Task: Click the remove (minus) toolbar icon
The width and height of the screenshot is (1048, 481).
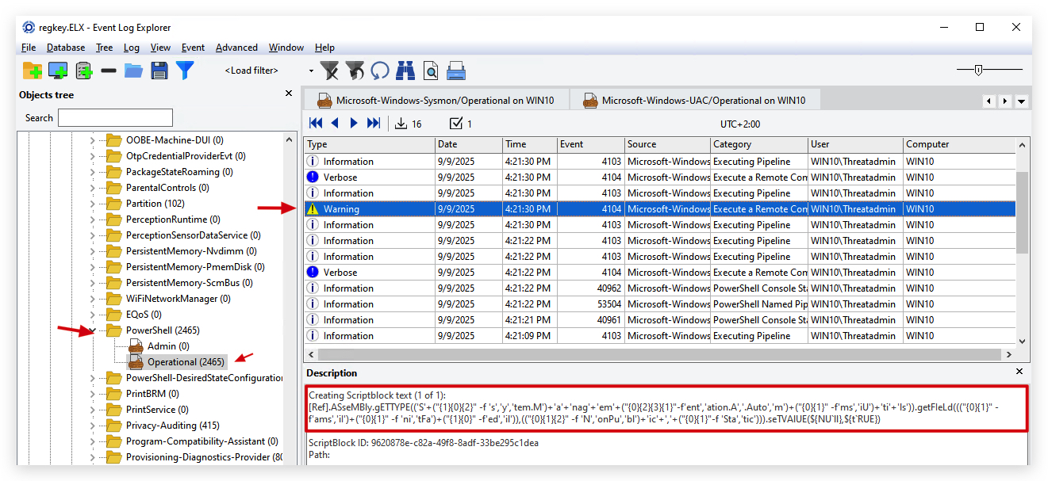Action: coord(109,71)
